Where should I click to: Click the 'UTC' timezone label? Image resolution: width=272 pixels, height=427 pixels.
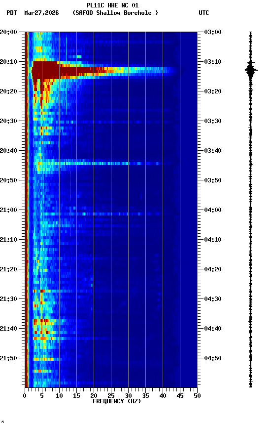click(204, 13)
